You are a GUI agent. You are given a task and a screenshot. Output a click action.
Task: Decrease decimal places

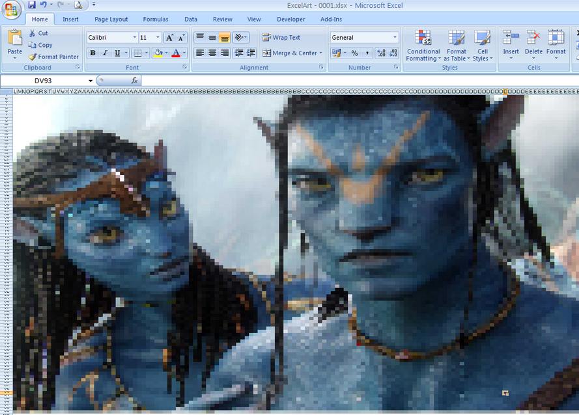[x=393, y=53]
